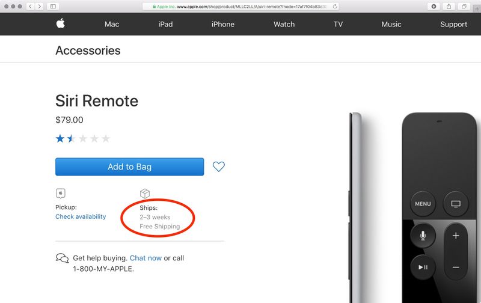Go to the Support page
Viewport: 481px width, 303px height.
(454, 24)
